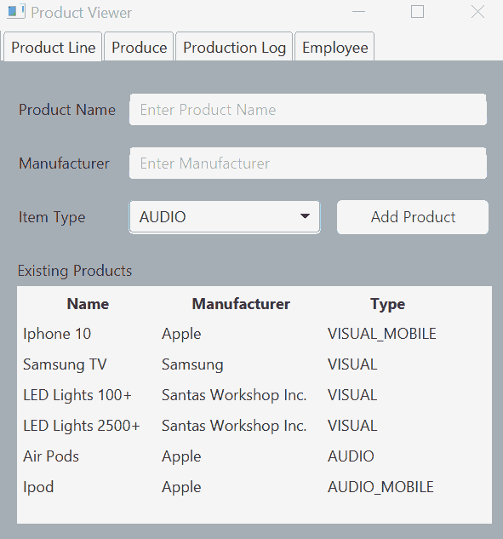This screenshot has width=503, height=539.
Task: Maximize the Product Viewer window
Action: [x=417, y=12]
